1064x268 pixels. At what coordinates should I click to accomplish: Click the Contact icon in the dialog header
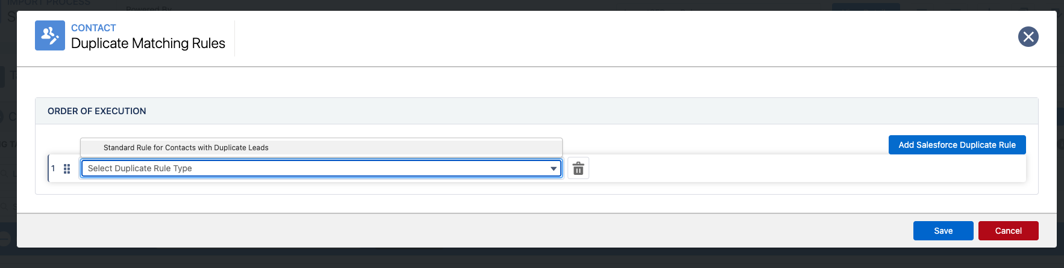pyautogui.click(x=50, y=35)
